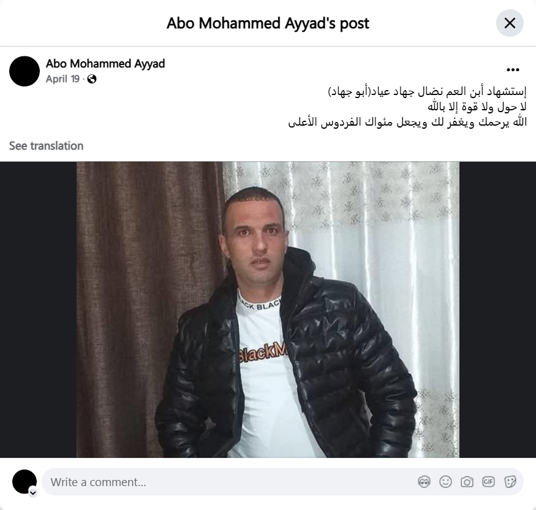The image size is (536, 510).
Task: Click the Arabic line containing (أبو جهاد)
Action: 428,92
